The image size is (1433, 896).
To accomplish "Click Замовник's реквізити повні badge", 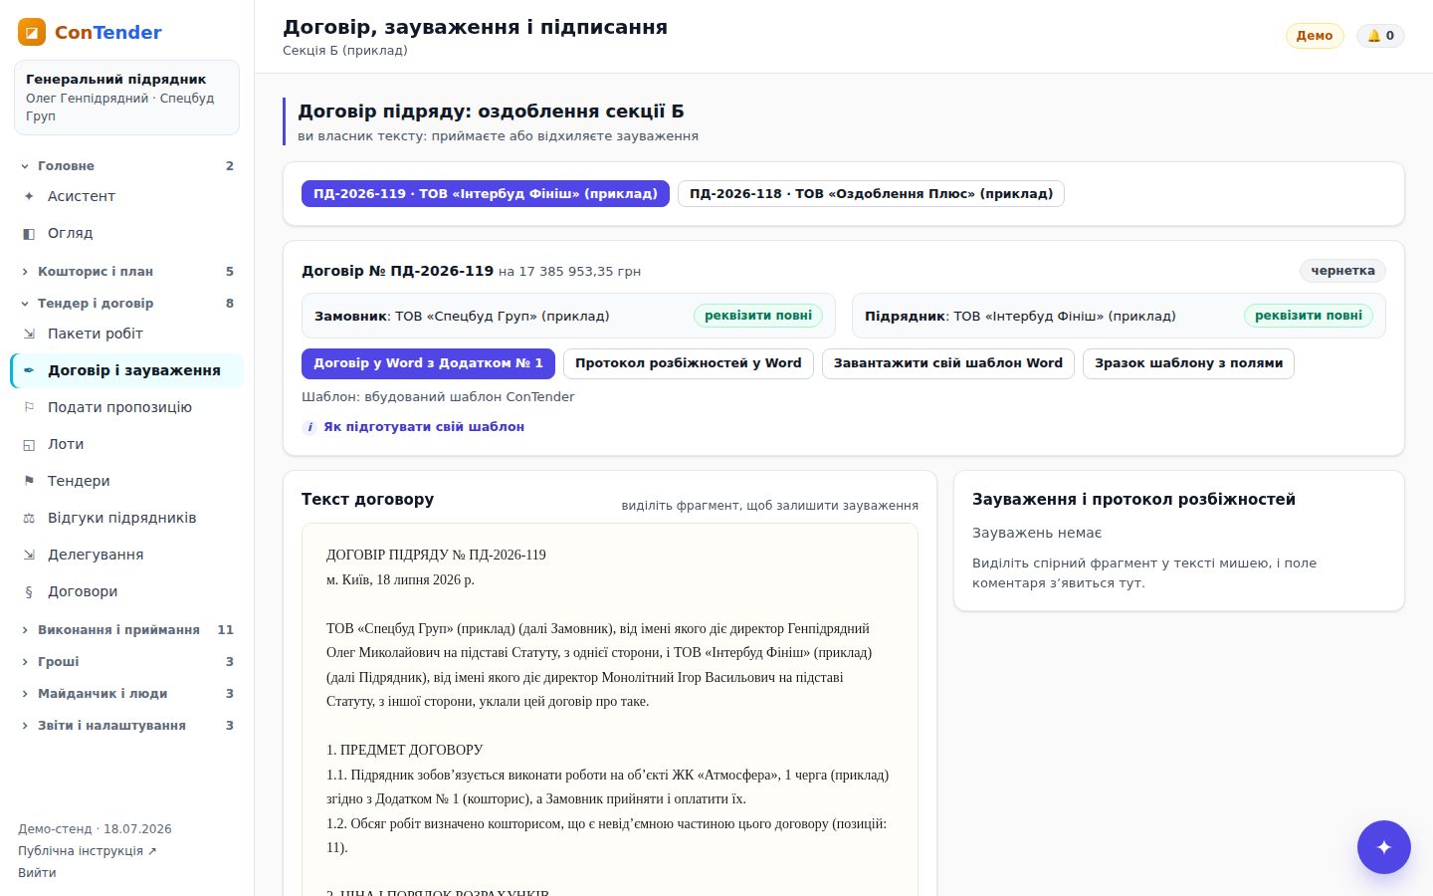I will (x=758, y=316).
